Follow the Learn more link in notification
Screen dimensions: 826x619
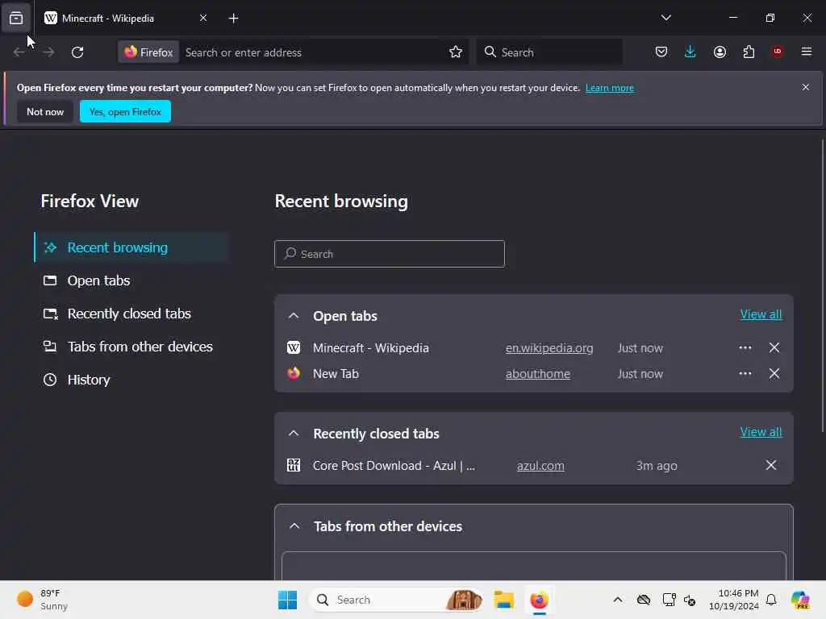point(610,88)
